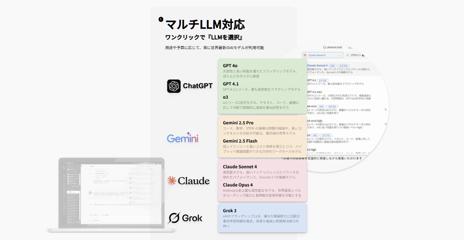Click the Claude icon inside the model selector field
The height and width of the screenshot is (240, 464).
click(304, 55)
